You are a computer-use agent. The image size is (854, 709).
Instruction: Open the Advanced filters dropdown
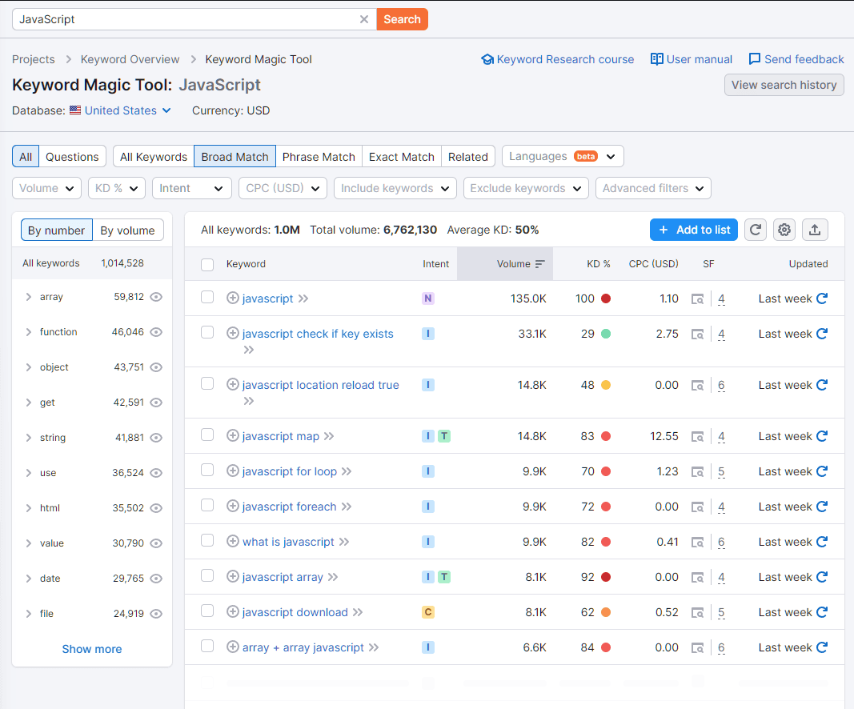coord(653,188)
